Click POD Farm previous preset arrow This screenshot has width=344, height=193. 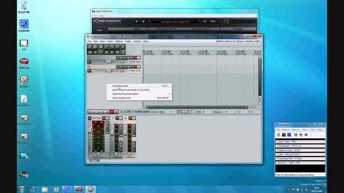click(x=137, y=21)
